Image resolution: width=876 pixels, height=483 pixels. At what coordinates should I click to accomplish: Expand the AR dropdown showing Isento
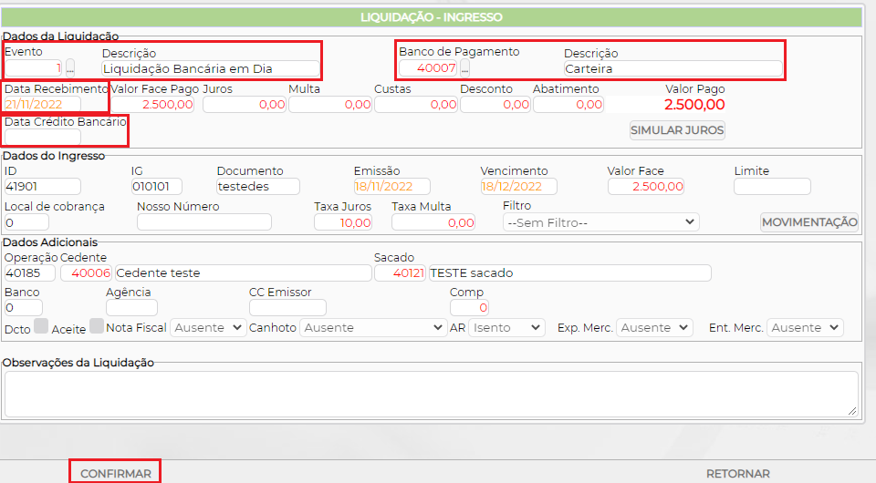(x=506, y=328)
